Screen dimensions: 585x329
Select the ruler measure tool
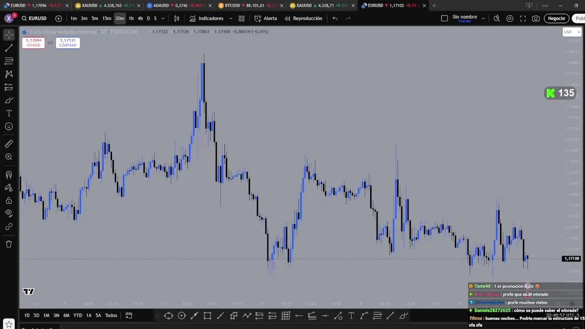tap(9, 144)
